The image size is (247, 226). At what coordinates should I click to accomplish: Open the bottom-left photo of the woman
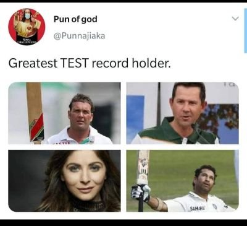point(64,181)
